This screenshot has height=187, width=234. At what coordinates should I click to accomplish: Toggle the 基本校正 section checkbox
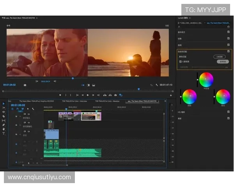(228, 32)
